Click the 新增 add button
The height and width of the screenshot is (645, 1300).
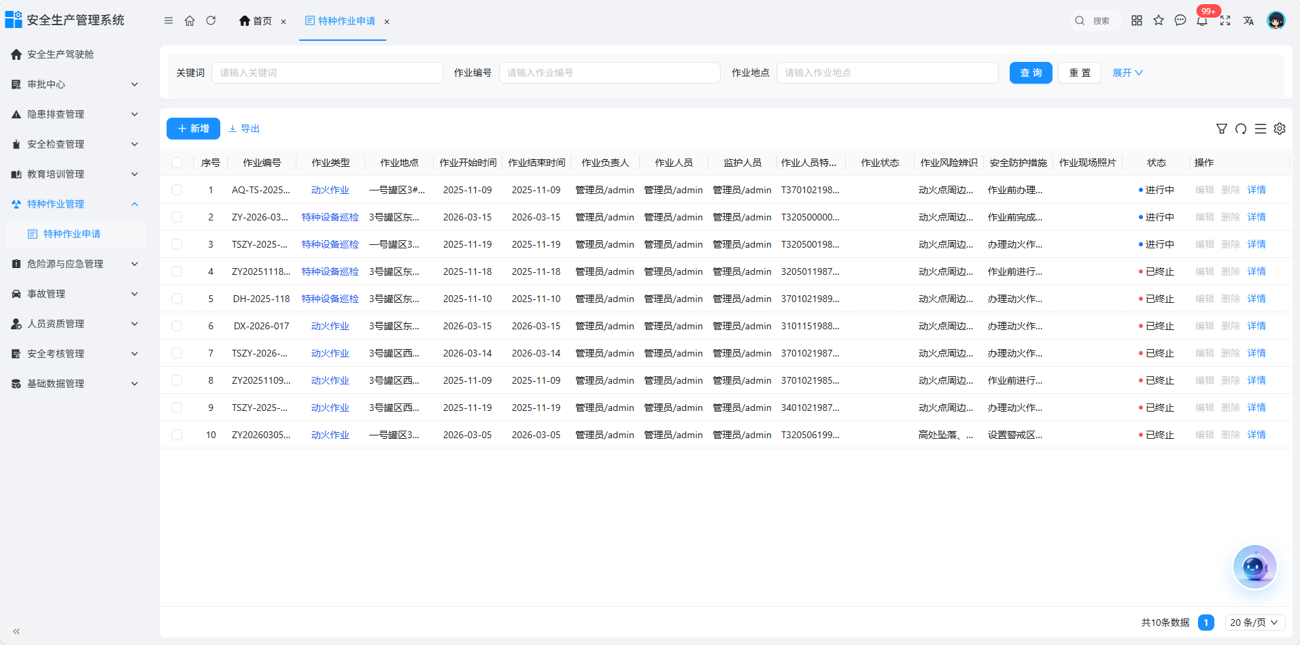click(x=193, y=129)
